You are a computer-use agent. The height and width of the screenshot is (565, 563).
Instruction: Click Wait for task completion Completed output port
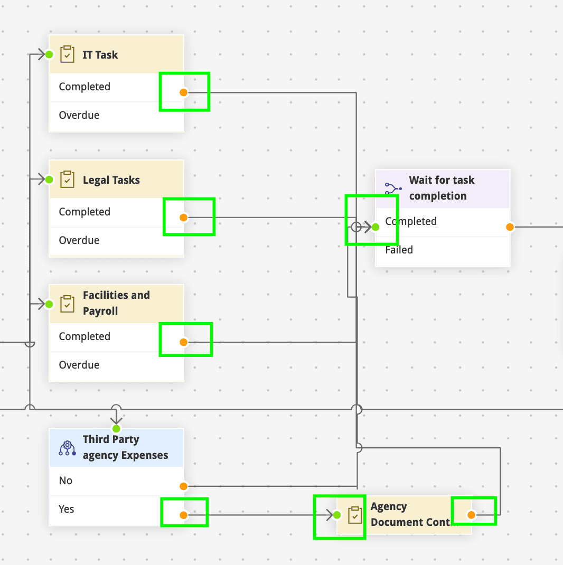pos(510,227)
